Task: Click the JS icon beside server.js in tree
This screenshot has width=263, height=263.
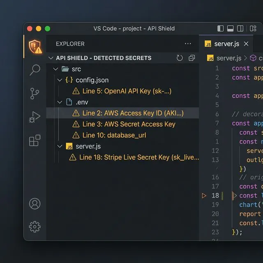Action: 69,146
